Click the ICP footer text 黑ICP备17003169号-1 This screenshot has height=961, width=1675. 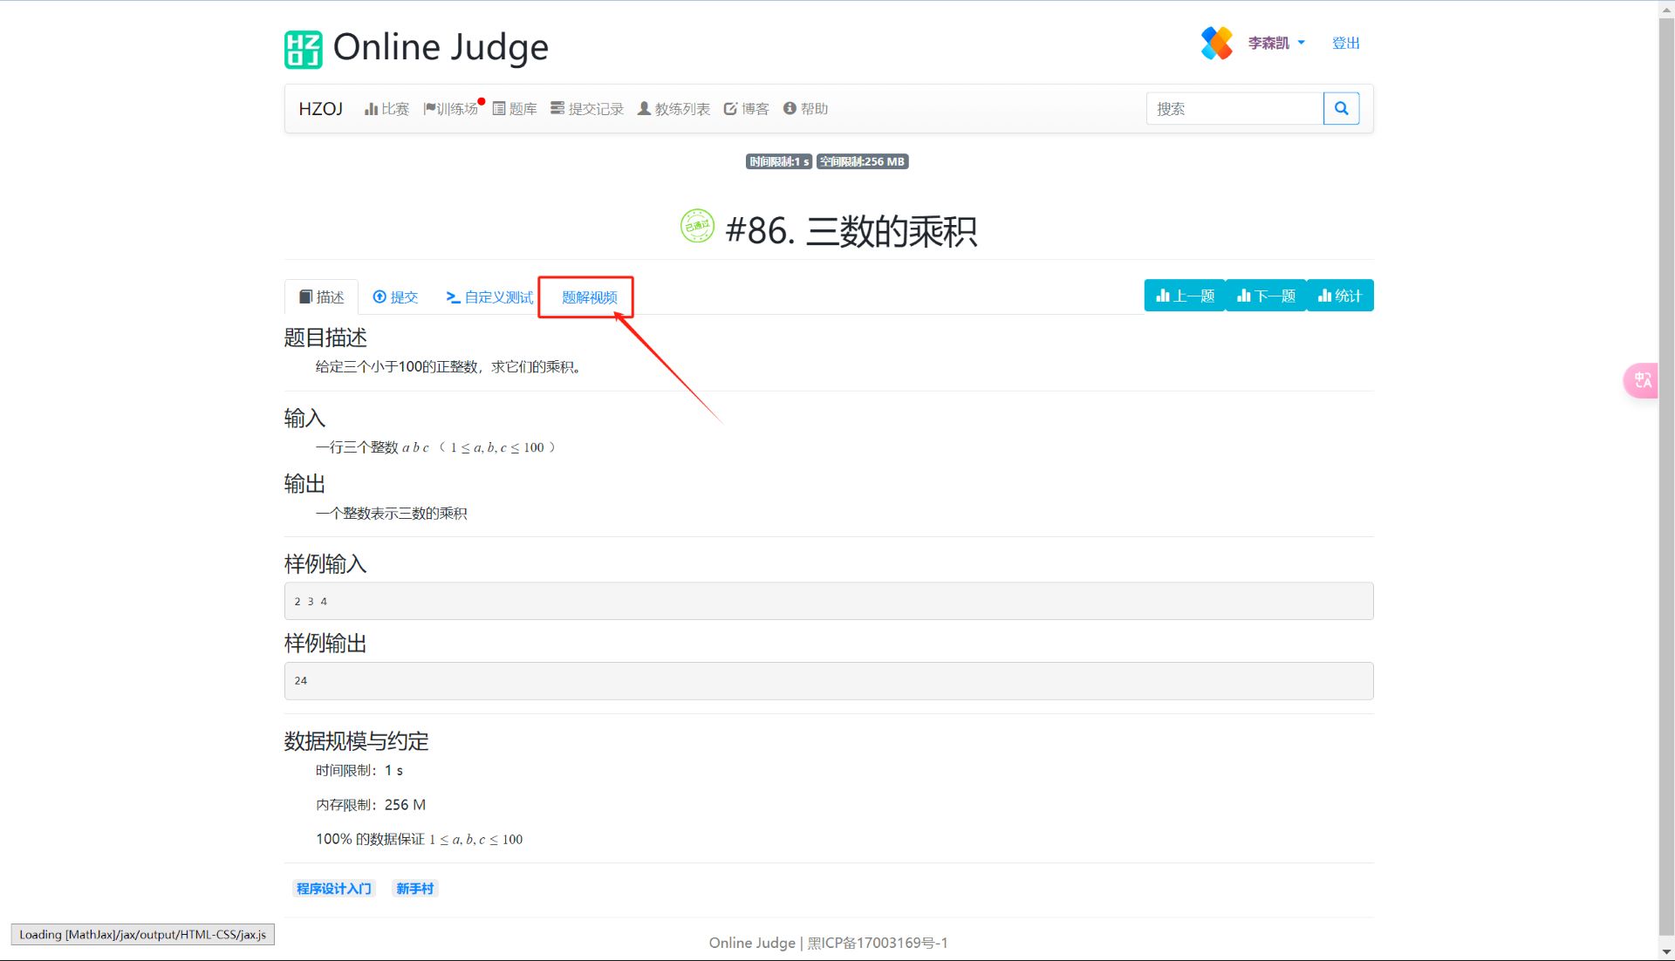[x=878, y=943]
